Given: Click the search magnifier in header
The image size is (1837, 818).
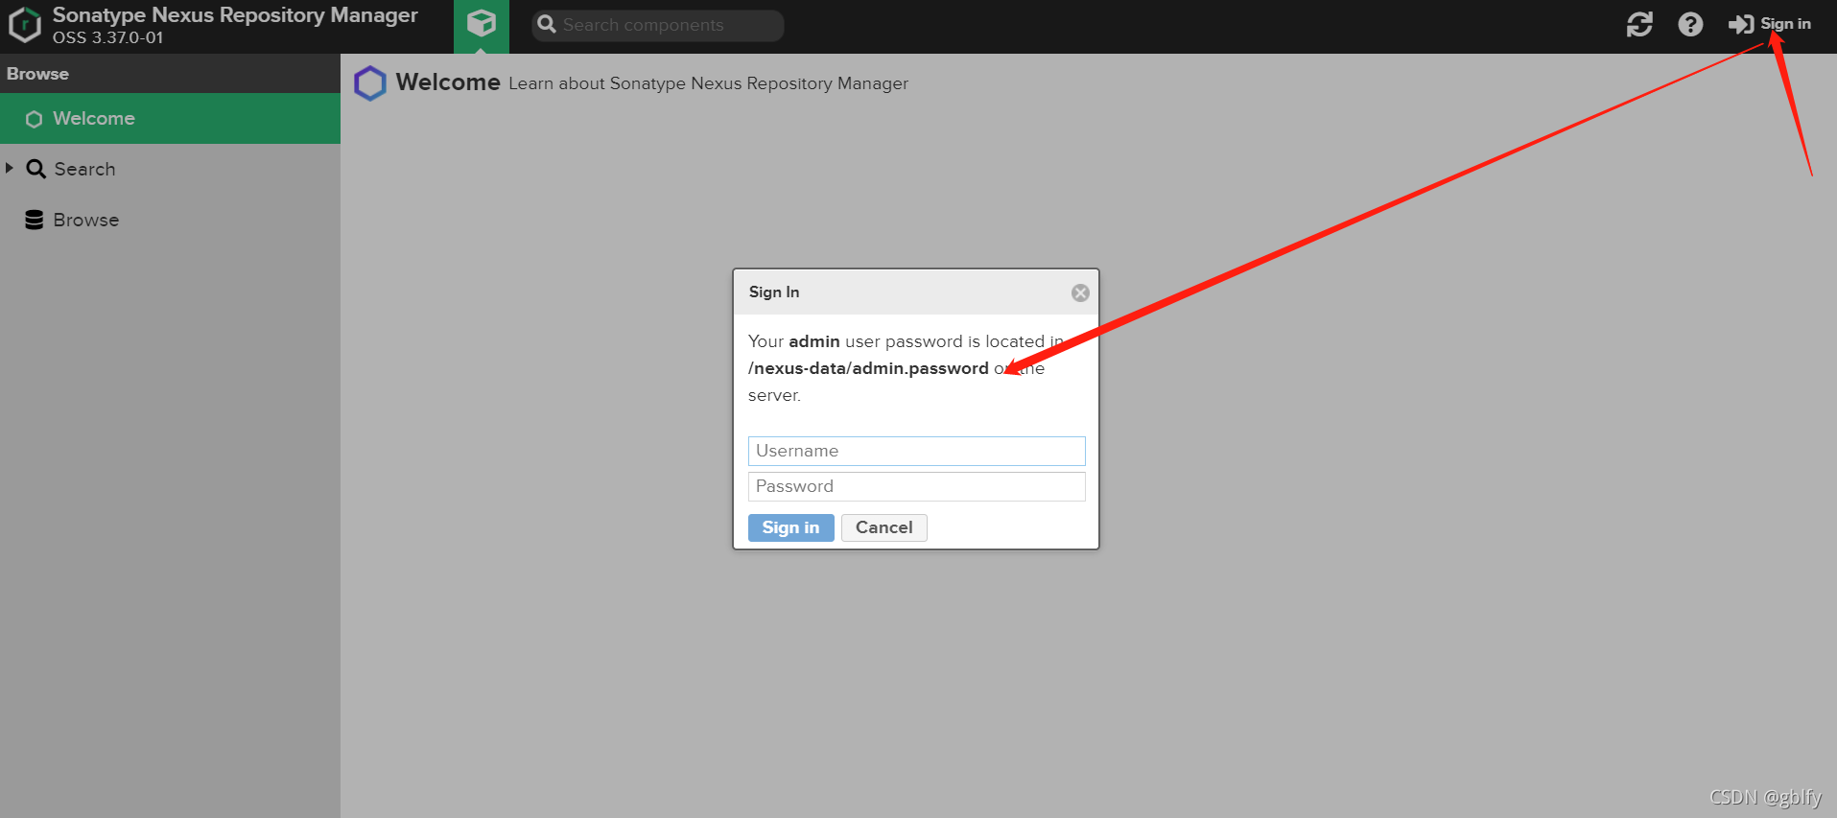Looking at the screenshot, I should coord(547,24).
